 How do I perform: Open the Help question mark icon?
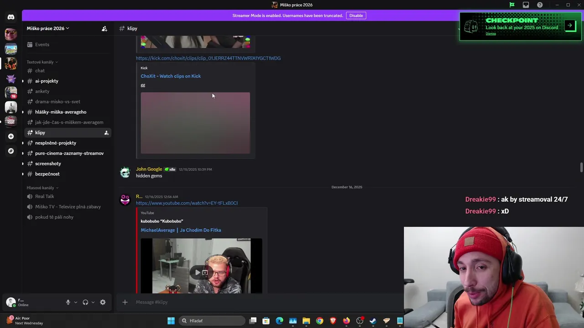pos(540,5)
